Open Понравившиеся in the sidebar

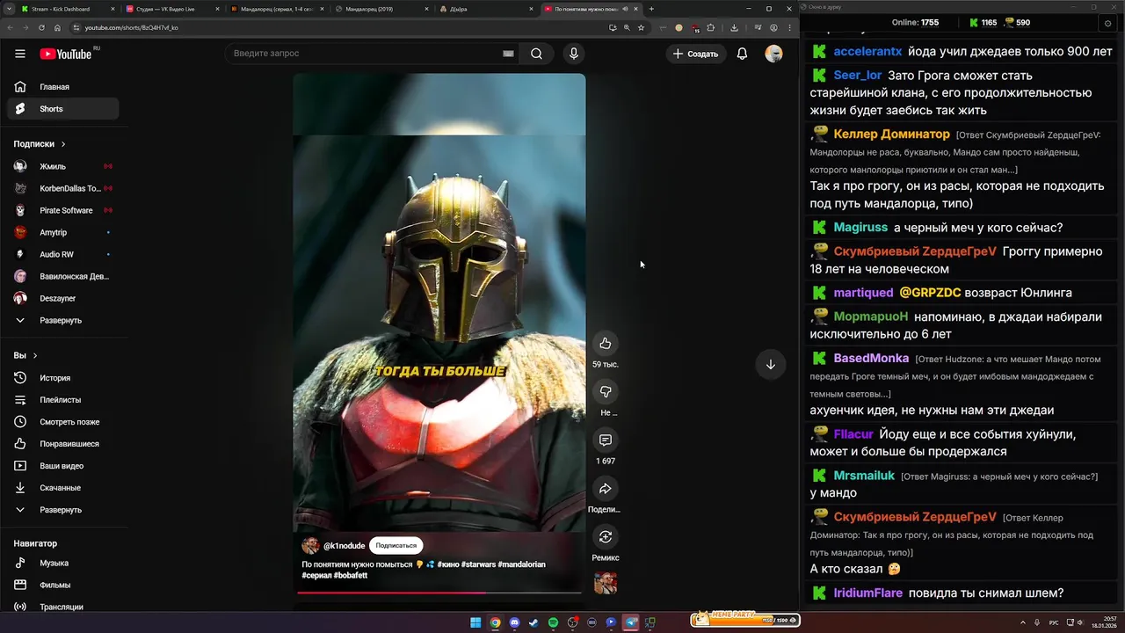click(62, 444)
